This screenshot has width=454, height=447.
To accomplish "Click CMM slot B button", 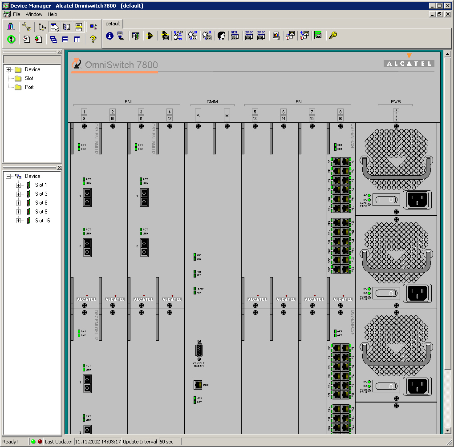I will [227, 115].
